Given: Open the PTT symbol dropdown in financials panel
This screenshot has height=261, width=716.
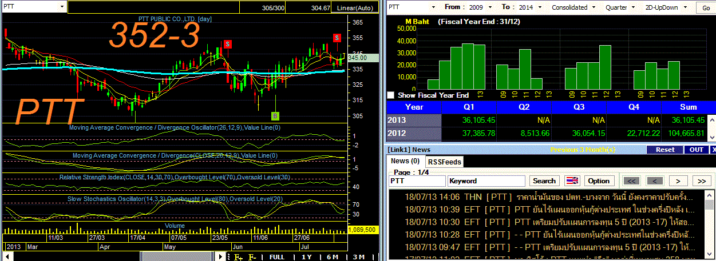Looking at the screenshot, I should 433,7.
